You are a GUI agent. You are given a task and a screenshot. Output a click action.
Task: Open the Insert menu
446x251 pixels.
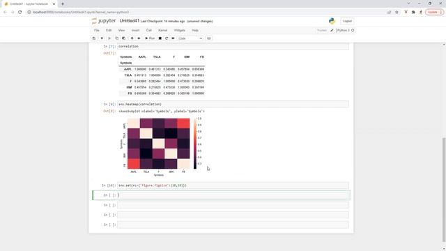(135, 30)
